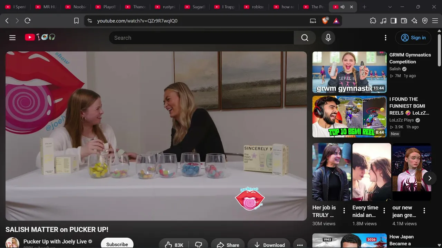The image size is (442, 248).
Task: Bookmark this page
Action: click(76, 21)
